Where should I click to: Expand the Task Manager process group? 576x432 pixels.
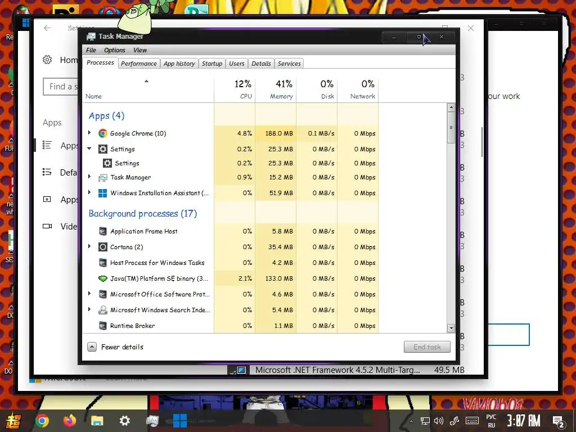89,177
